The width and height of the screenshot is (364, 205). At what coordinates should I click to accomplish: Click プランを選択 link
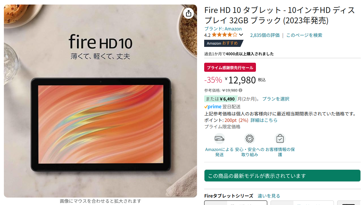pyautogui.click(x=276, y=99)
